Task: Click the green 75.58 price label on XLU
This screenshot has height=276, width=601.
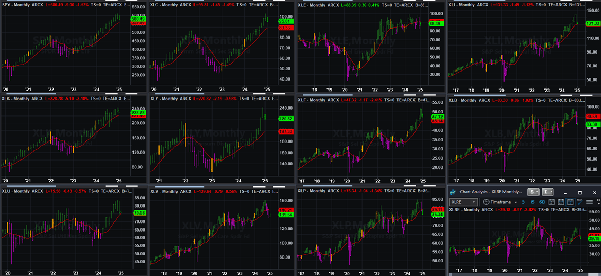Action: pos(139,213)
